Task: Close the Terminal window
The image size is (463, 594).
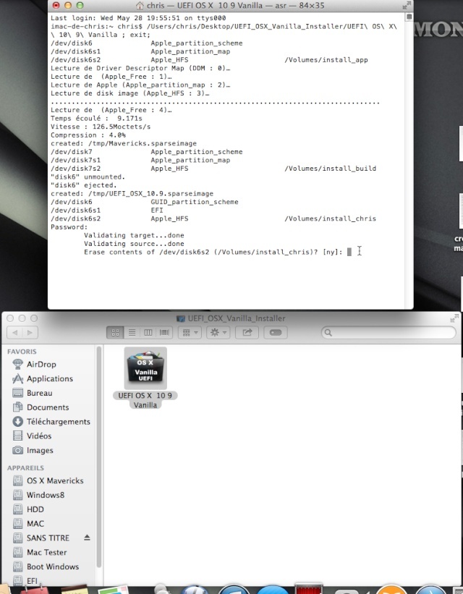Action: (x=56, y=5)
